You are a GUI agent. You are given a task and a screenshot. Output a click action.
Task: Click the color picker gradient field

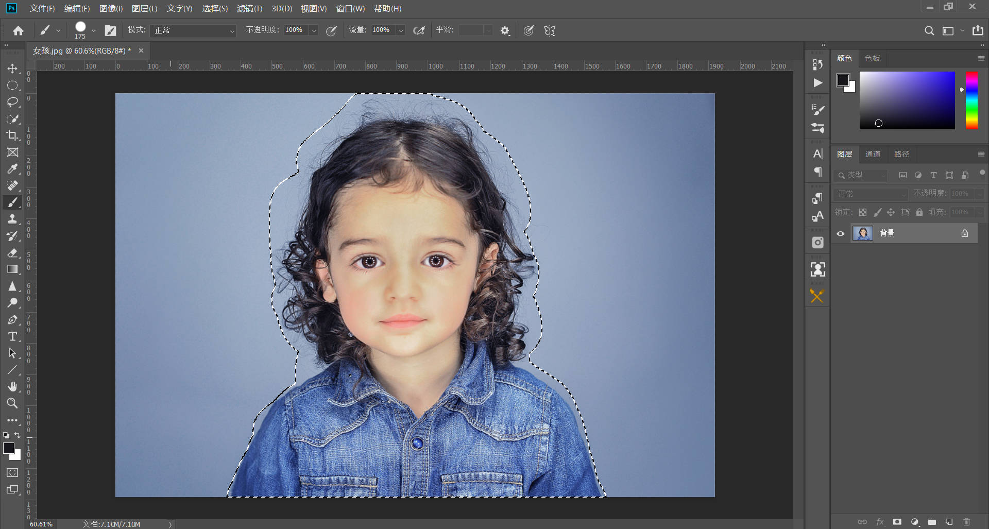pos(907,100)
